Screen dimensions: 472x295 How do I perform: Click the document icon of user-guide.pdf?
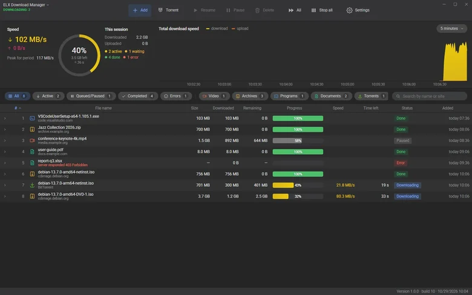click(x=32, y=152)
